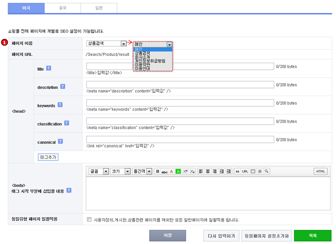Enable 동일유형 페이지 일괄적용 checkbox

[x=90, y=219]
